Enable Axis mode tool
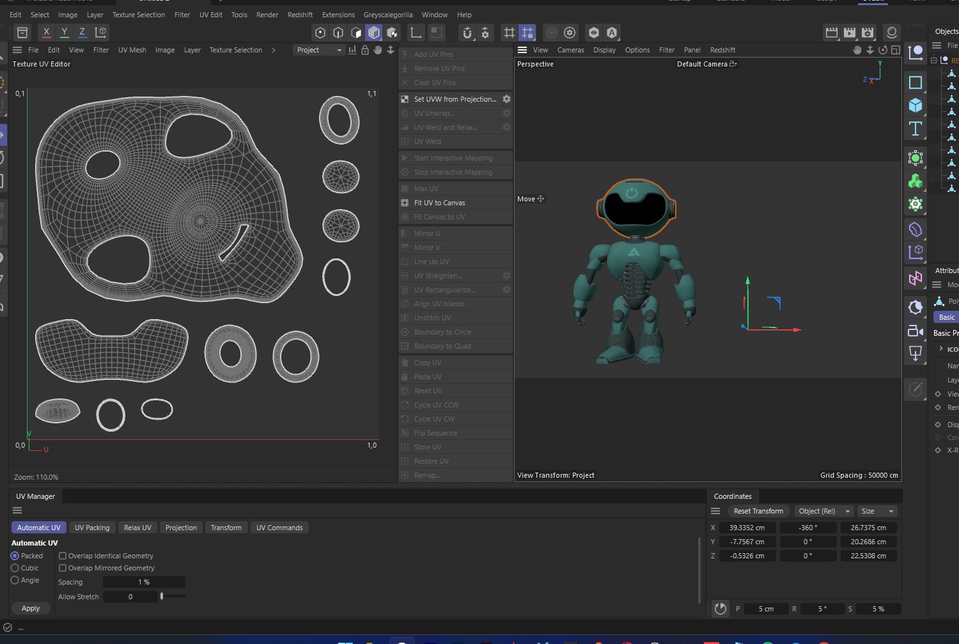This screenshot has height=644, width=959. point(416,33)
